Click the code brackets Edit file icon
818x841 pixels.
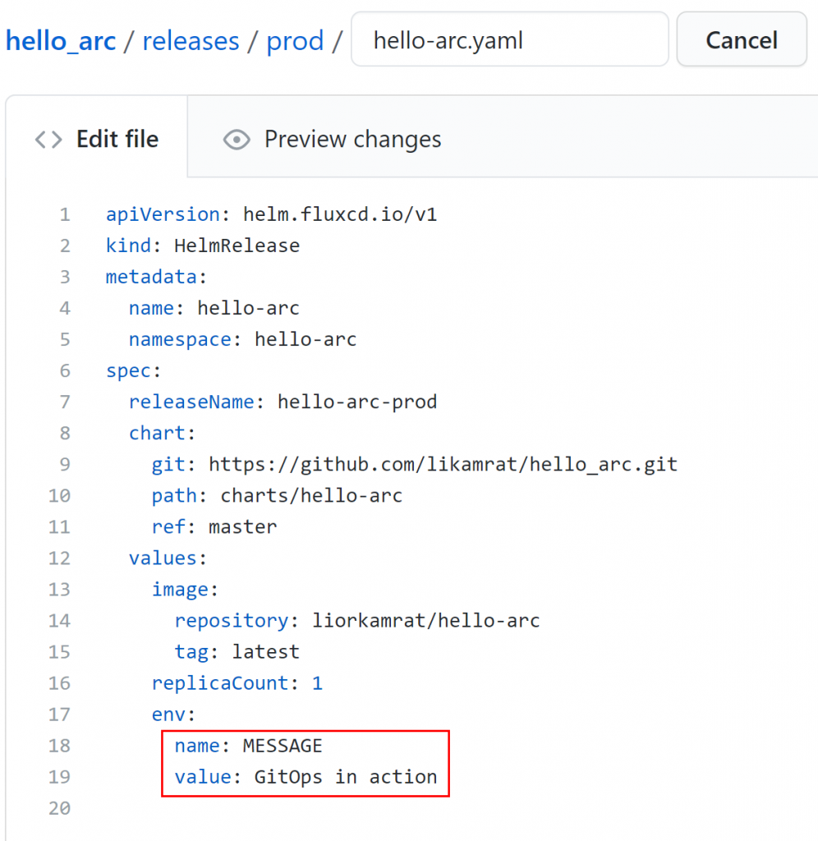48,140
